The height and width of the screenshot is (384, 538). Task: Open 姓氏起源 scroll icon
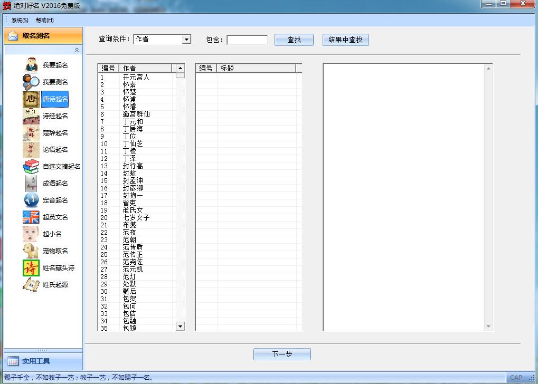point(31,285)
